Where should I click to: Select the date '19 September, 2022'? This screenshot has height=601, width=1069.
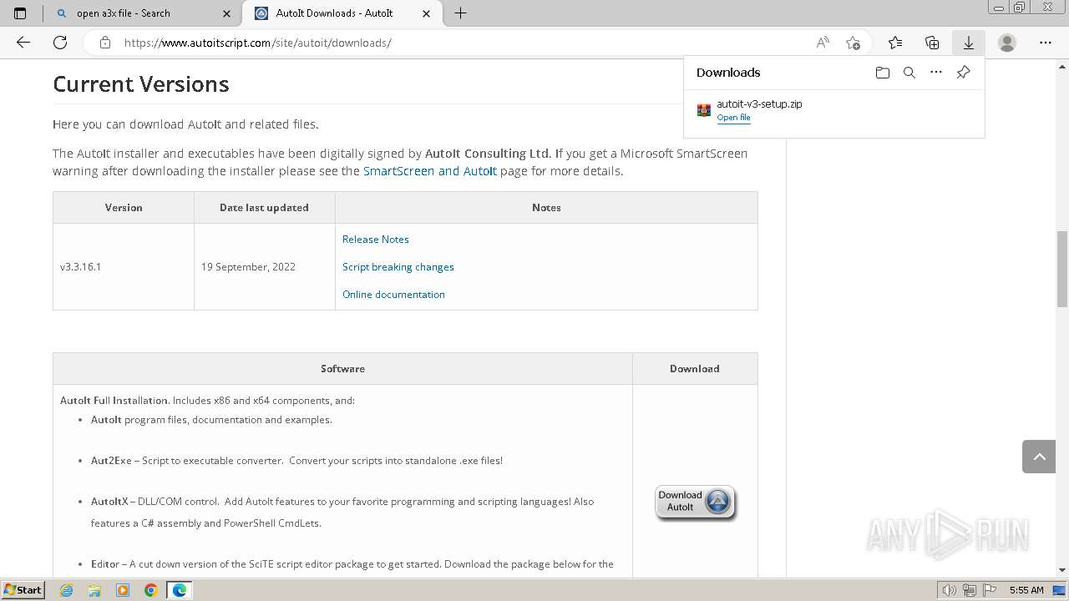coord(248,267)
